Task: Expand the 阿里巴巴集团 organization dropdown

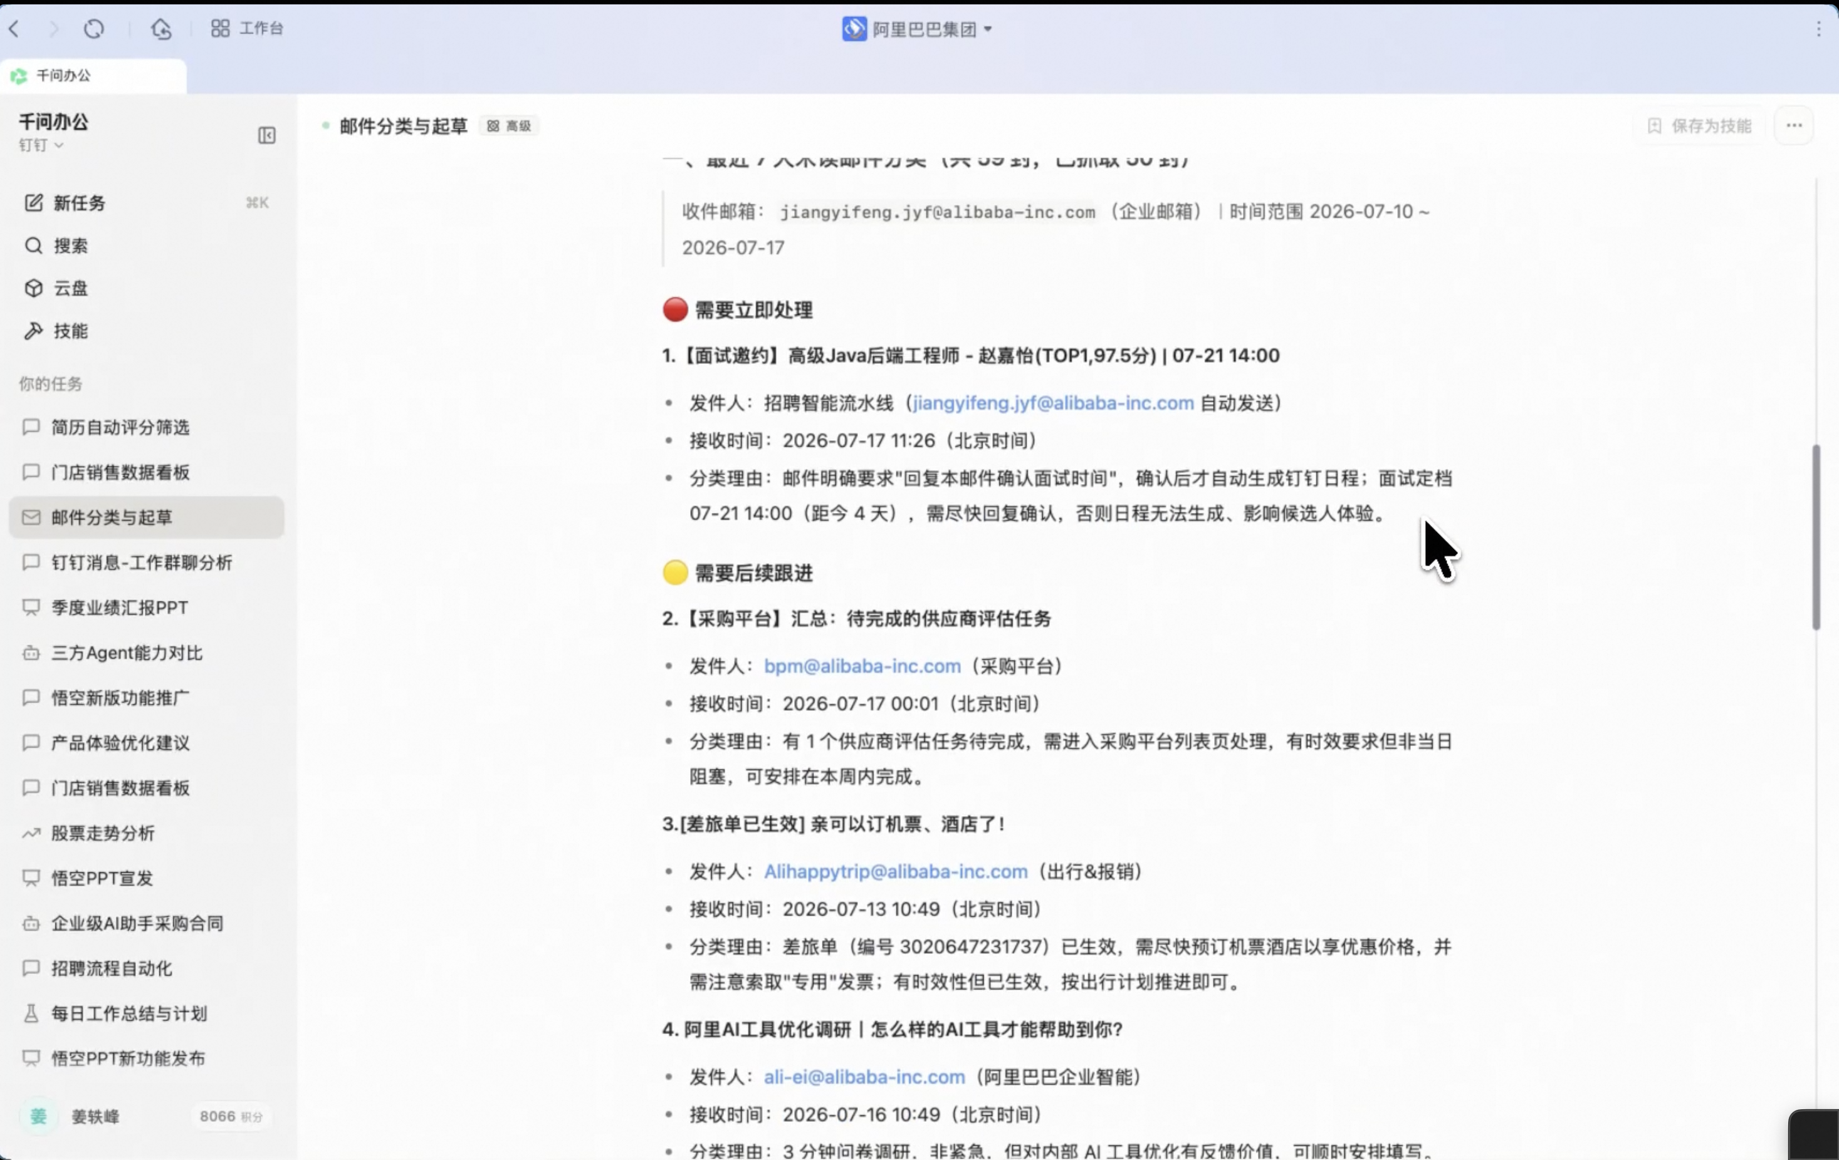Action: [x=917, y=29]
